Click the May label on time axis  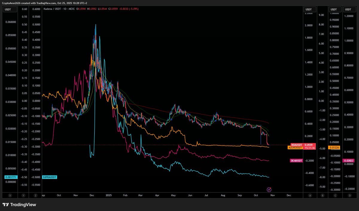174,195
